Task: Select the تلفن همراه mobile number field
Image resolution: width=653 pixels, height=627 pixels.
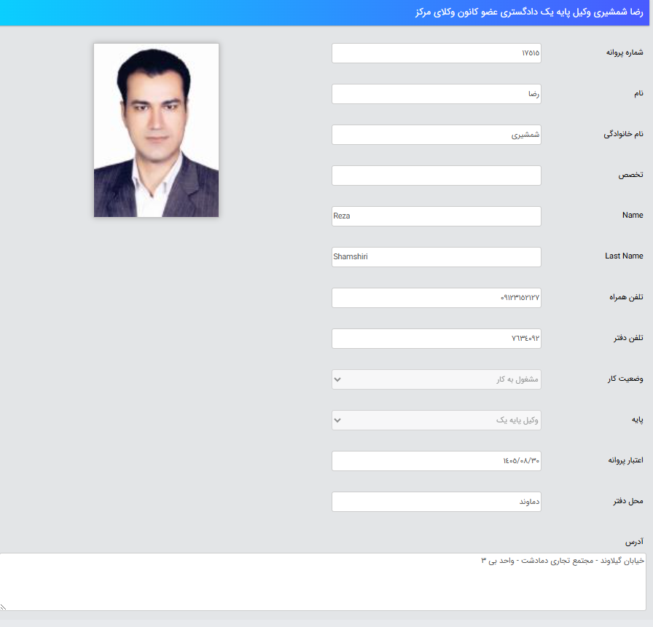Action: coord(436,297)
